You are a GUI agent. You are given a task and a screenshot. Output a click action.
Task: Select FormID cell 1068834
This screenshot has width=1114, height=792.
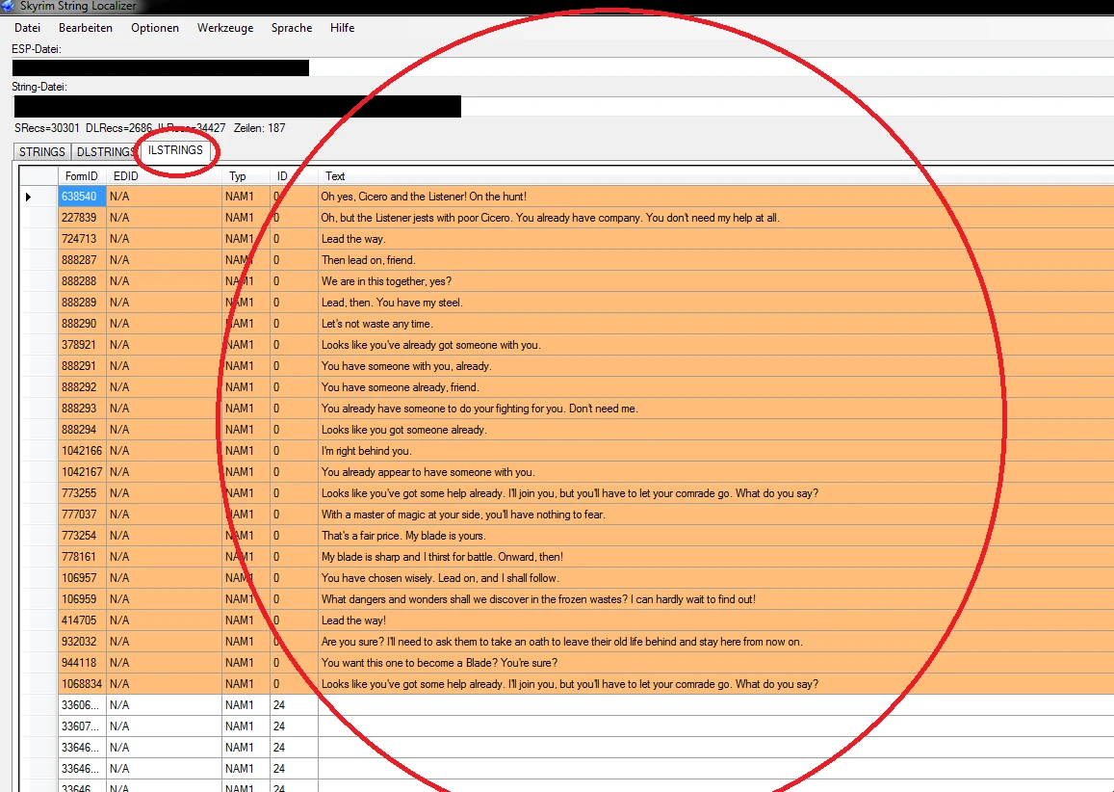click(x=82, y=684)
